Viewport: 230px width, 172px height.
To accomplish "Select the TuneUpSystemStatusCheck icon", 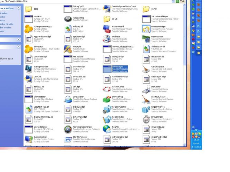I will (107, 9).
